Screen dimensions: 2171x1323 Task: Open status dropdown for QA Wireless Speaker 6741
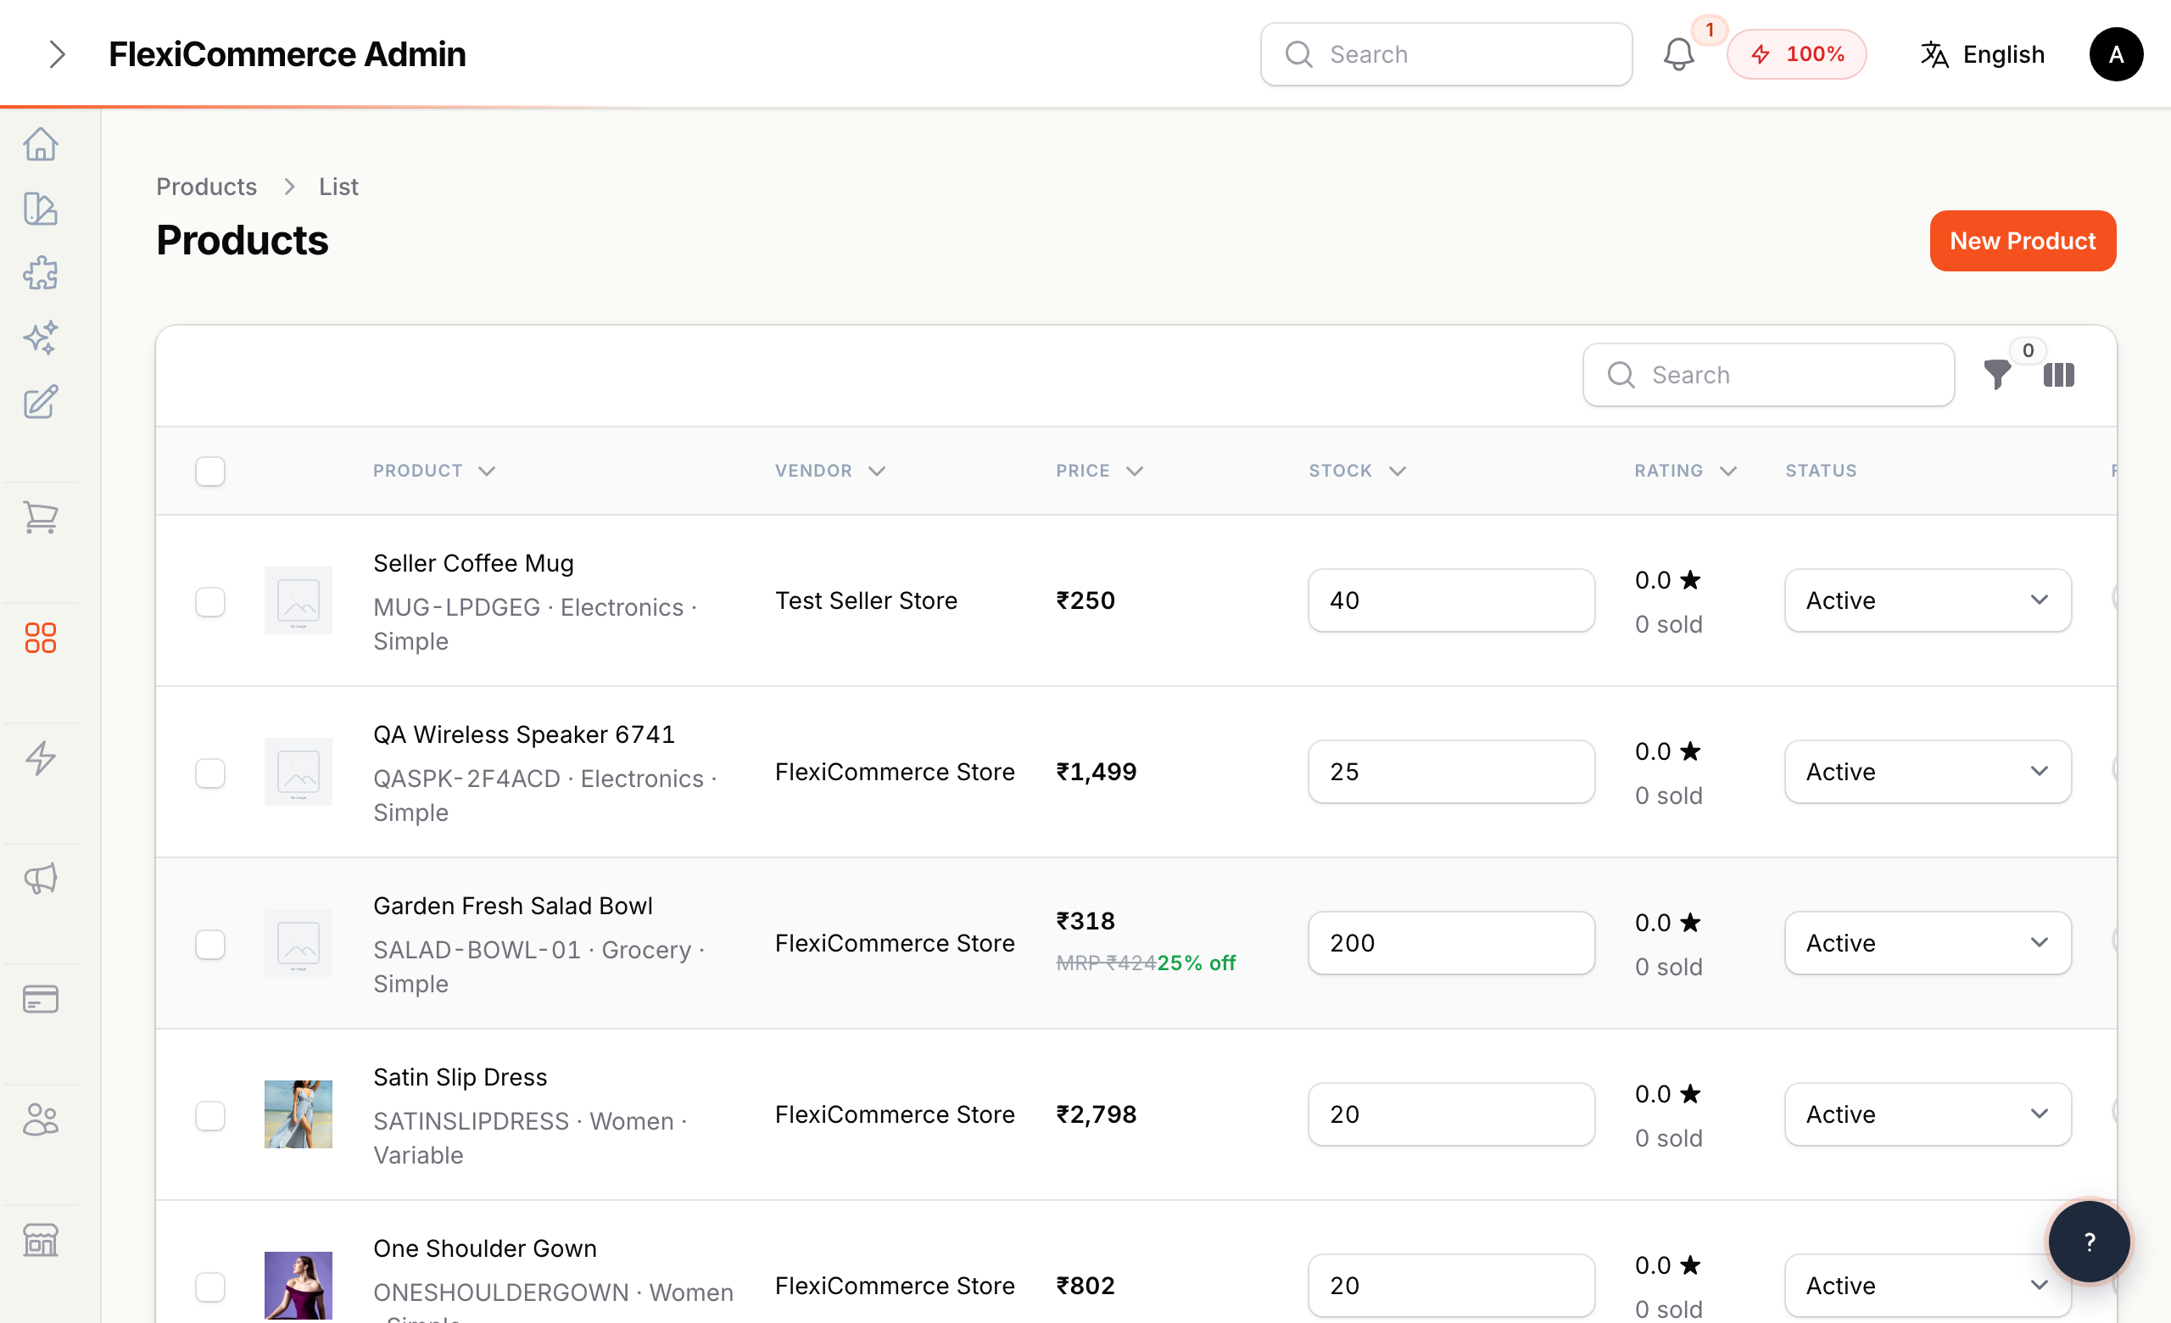(x=1928, y=772)
